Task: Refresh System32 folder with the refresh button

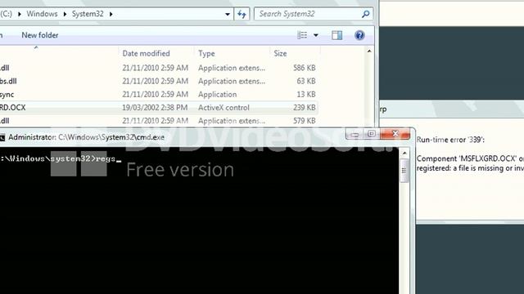Action: pos(242,14)
